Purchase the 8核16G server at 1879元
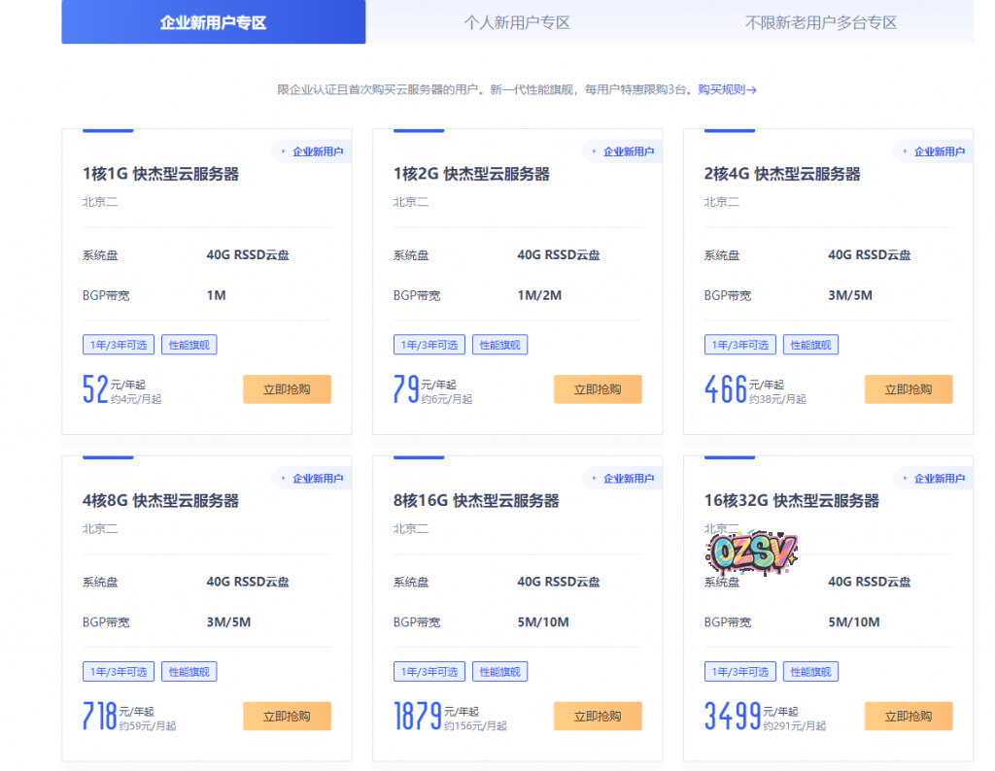This screenshot has width=995, height=771. click(x=598, y=717)
